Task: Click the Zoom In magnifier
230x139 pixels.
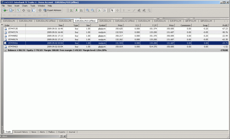Action: 88,10
